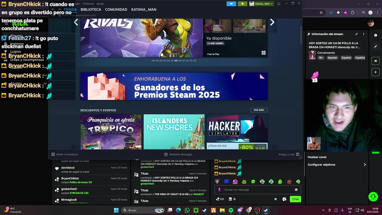Image resolution: width=382 pixels, height=215 pixels.
Task: Click the green screen-capture sidebar icon
Action: 376,61
